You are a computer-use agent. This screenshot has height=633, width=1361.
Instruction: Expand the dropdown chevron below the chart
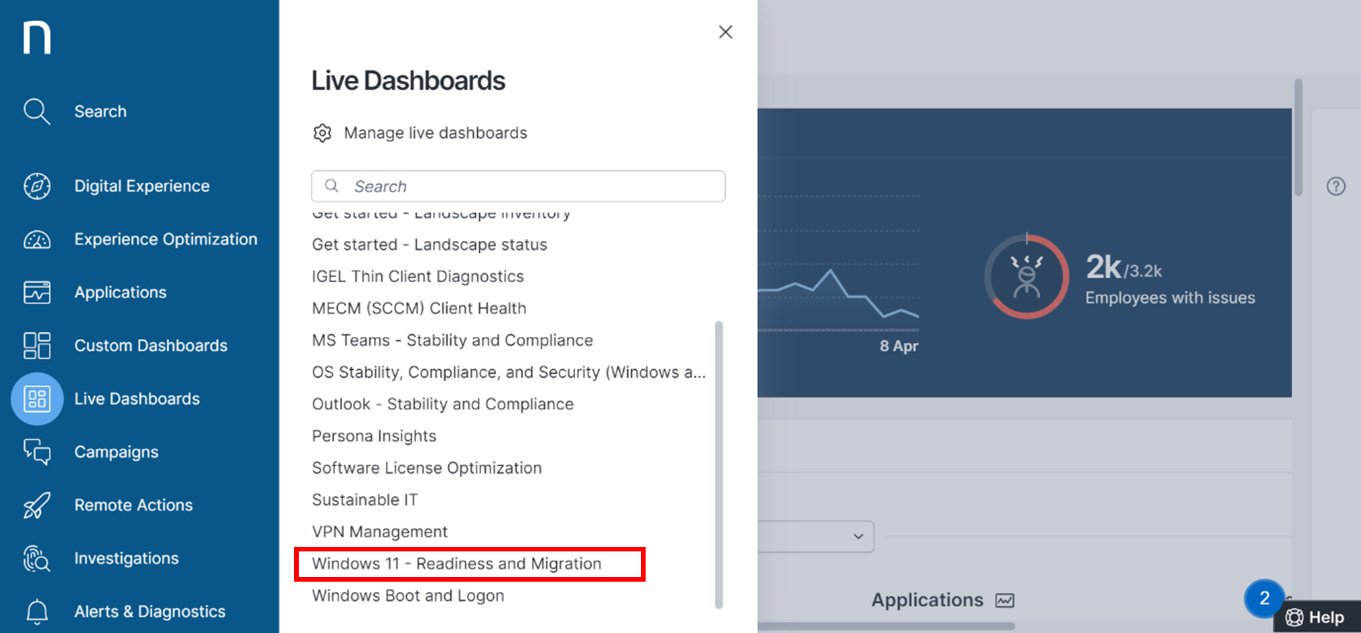click(x=858, y=536)
